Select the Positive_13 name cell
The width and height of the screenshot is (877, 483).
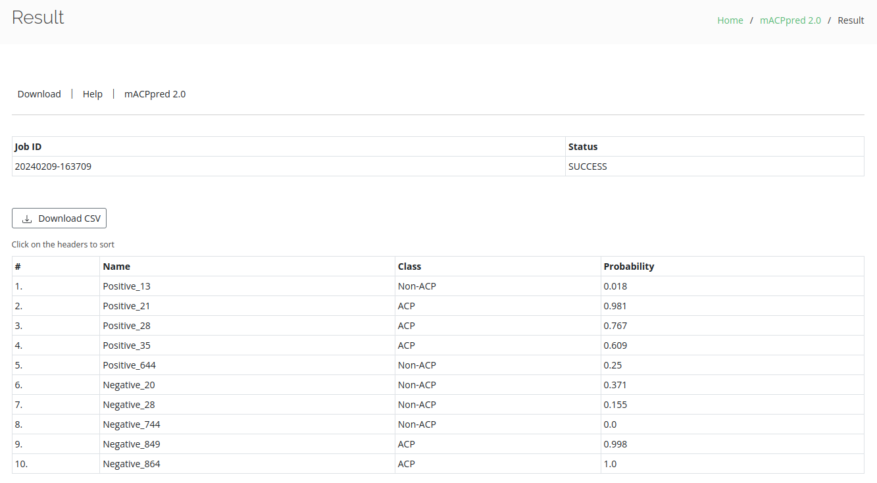point(126,286)
